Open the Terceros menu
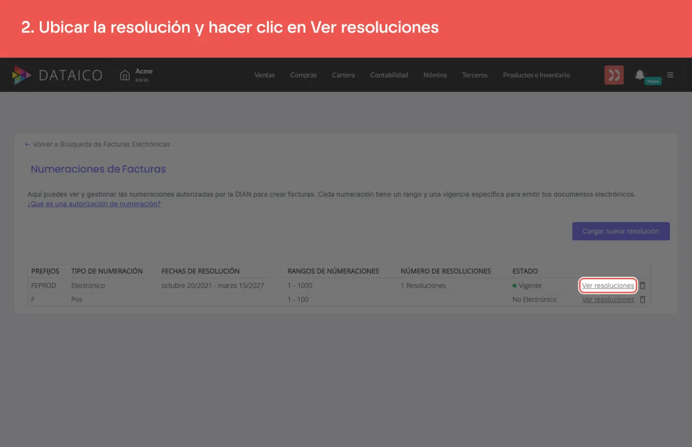 click(x=475, y=75)
